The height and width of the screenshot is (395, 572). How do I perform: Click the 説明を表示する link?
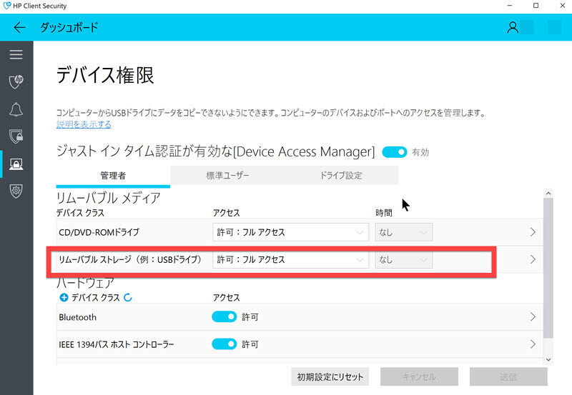click(x=84, y=124)
